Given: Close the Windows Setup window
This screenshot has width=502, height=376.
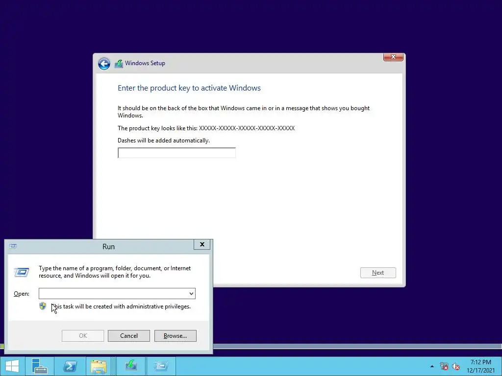Looking at the screenshot, I should (x=393, y=57).
